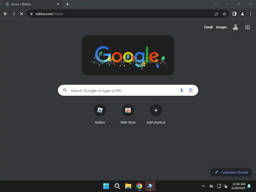Select the Home - Roblox tab

pyautogui.click(x=32, y=4)
